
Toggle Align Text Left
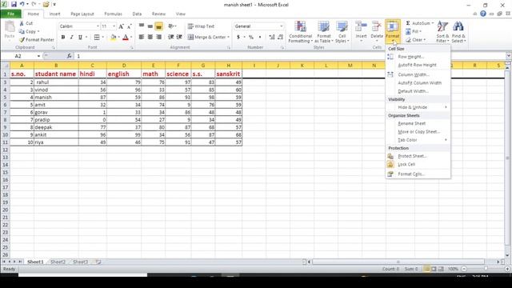pyautogui.click(x=142, y=37)
